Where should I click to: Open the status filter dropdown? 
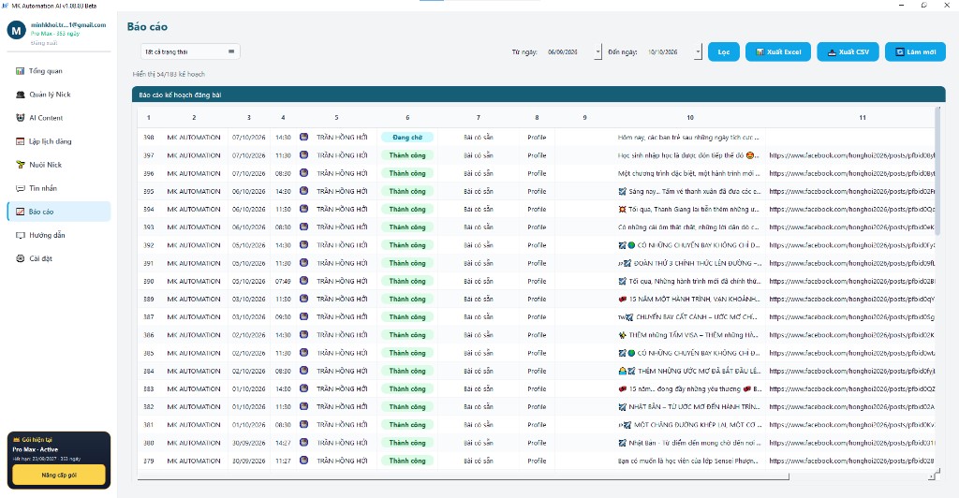point(190,51)
